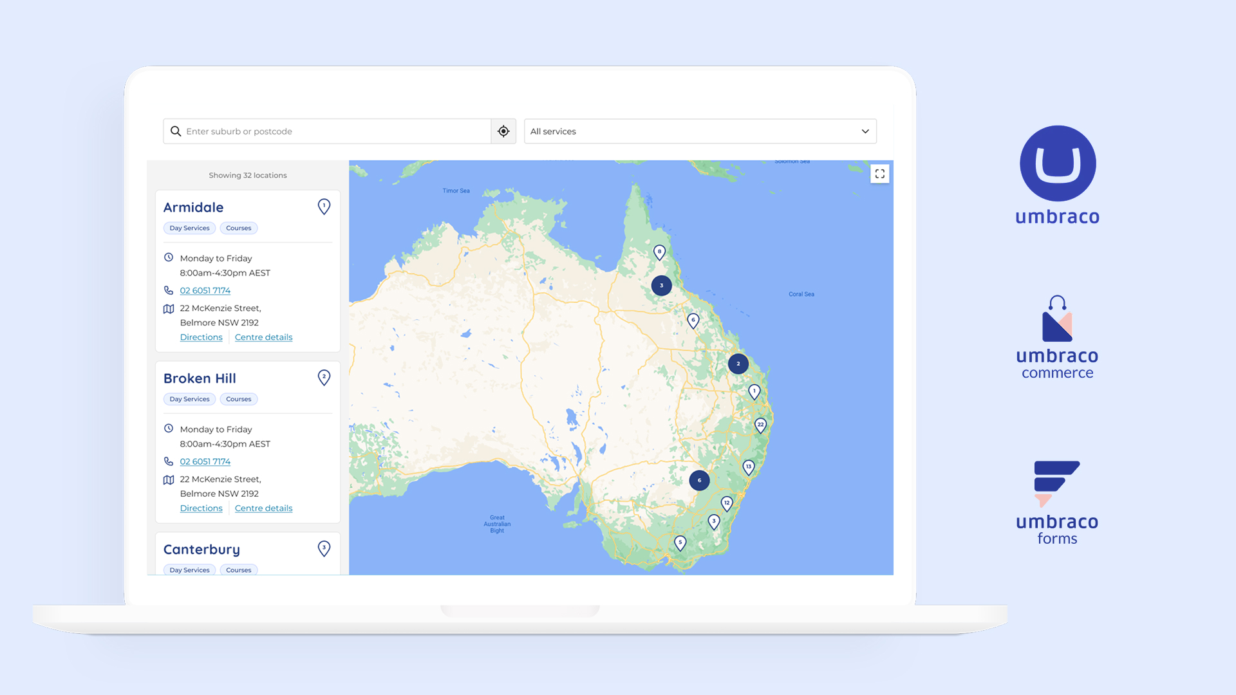
Task: Click Armidale '22 McKenzie Street,' address
Action: pyautogui.click(x=221, y=308)
